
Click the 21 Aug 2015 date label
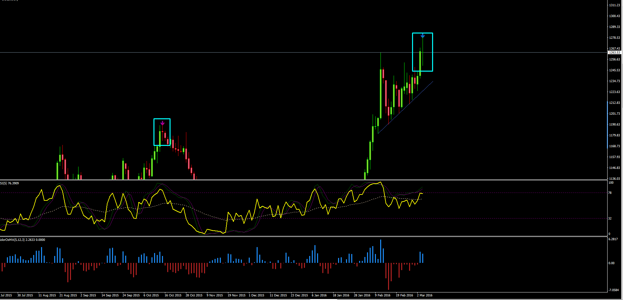[x=68, y=295]
